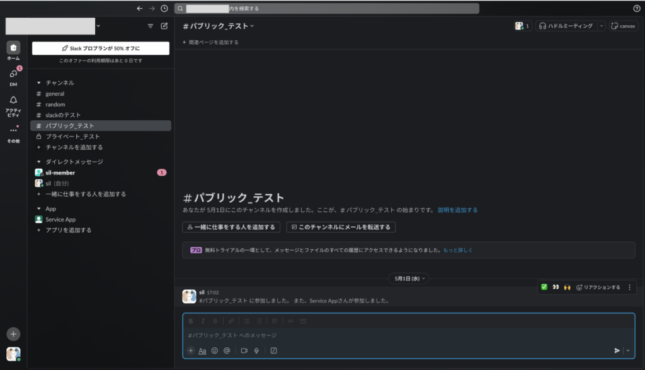Open the 5月1日(水) date dropdown
645x370 pixels.
[x=409, y=278]
